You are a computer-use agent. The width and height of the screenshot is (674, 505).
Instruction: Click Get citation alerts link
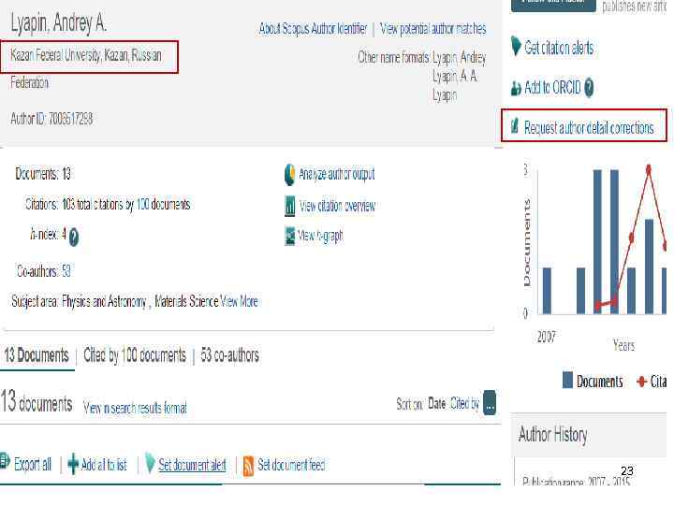pyautogui.click(x=559, y=48)
